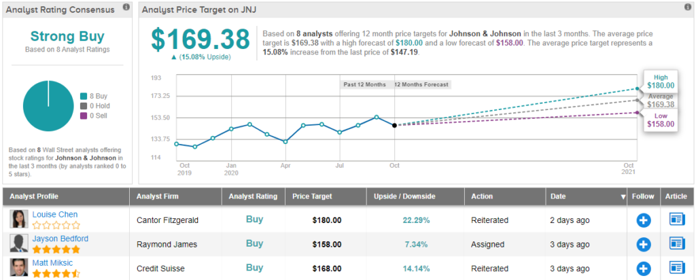Open article icon for Raymond James rating

[x=677, y=244]
